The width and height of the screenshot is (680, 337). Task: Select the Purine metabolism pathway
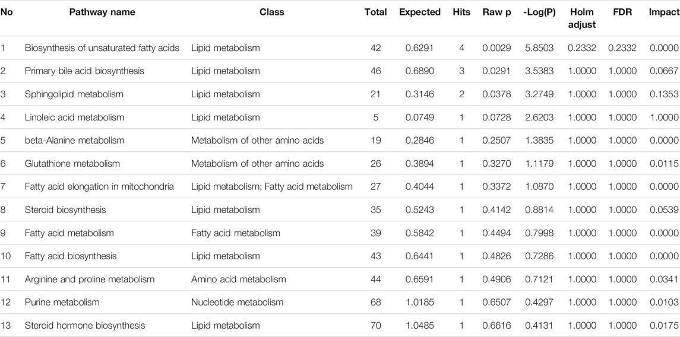[62, 303]
